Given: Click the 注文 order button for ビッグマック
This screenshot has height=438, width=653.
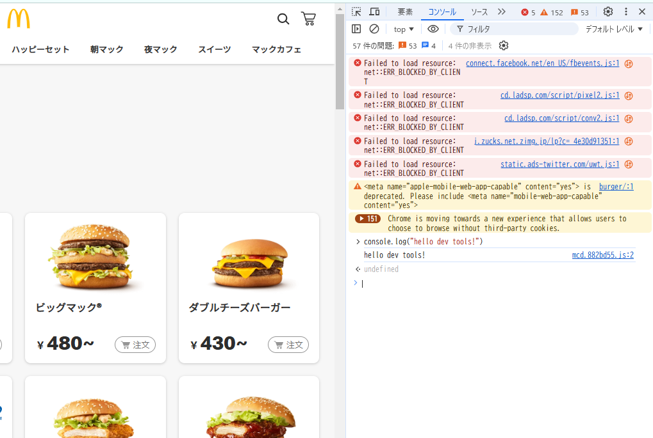Looking at the screenshot, I should click(135, 345).
